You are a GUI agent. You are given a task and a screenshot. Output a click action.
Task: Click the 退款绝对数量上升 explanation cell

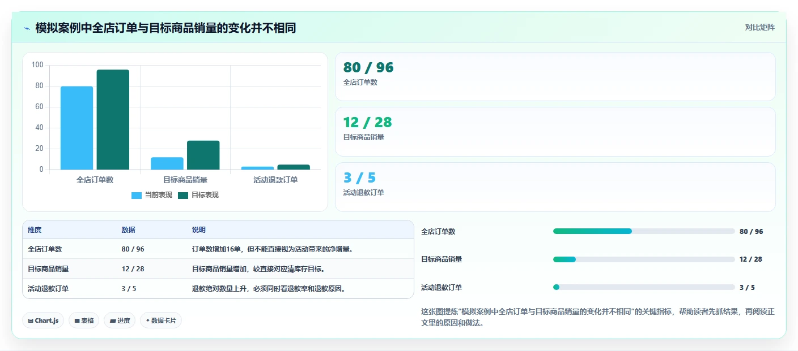point(269,289)
